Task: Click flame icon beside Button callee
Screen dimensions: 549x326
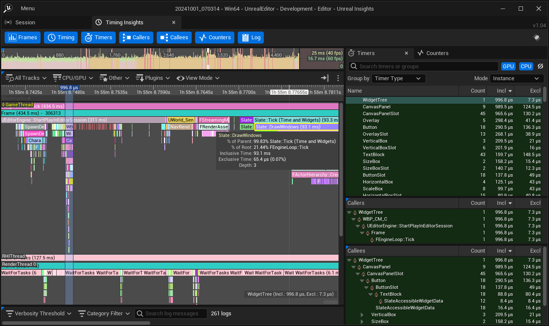Action: (368, 281)
